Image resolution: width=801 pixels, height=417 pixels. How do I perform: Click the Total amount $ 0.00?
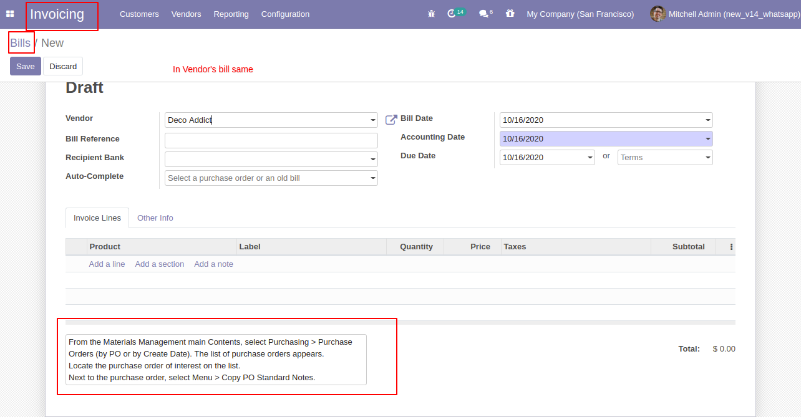(724, 349)
